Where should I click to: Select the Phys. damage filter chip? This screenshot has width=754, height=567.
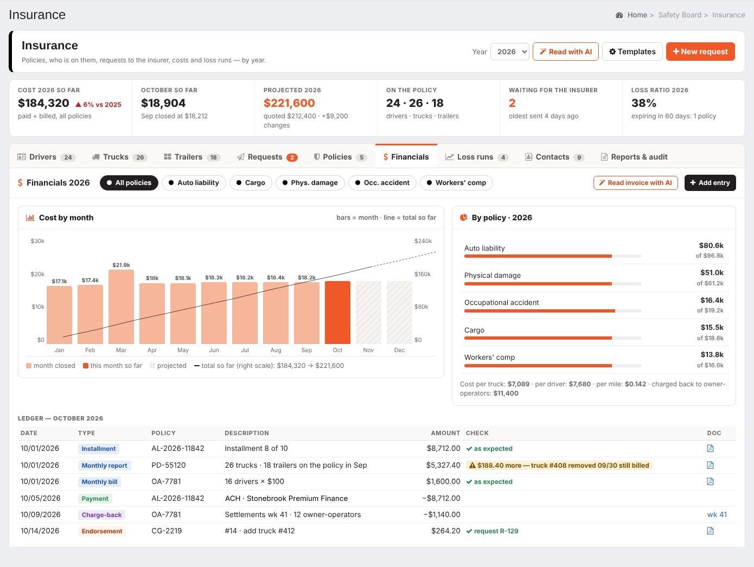point(310,183)
